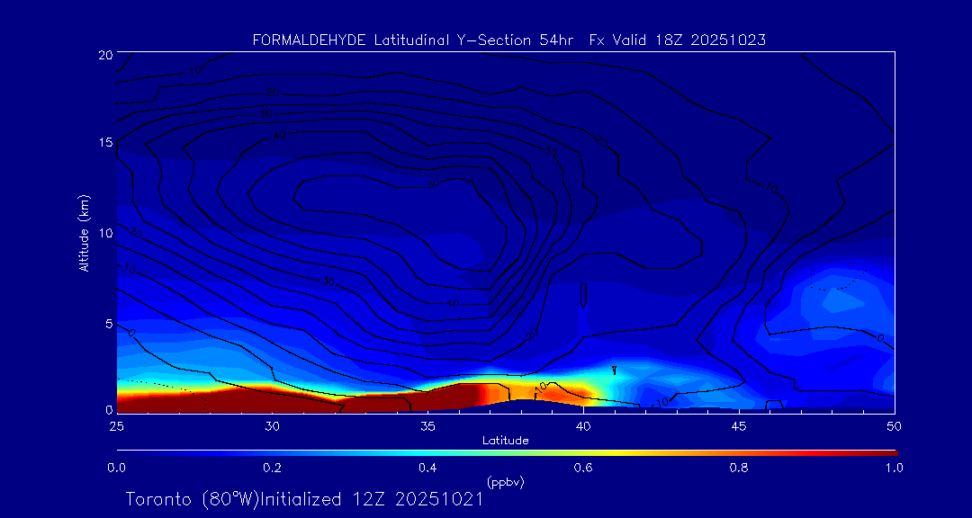Select the 10 km altitude tick label

[x=103, y=232]
